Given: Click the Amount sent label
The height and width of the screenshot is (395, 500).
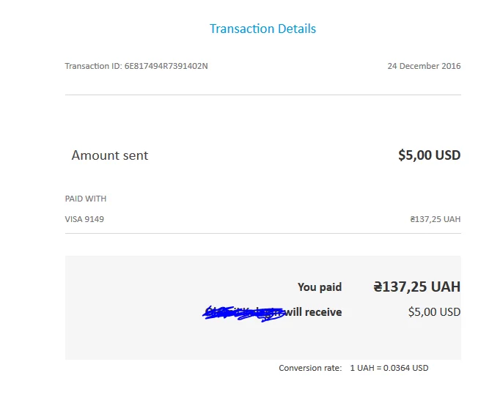Looking at the screenshot, I should click(110, 155).
